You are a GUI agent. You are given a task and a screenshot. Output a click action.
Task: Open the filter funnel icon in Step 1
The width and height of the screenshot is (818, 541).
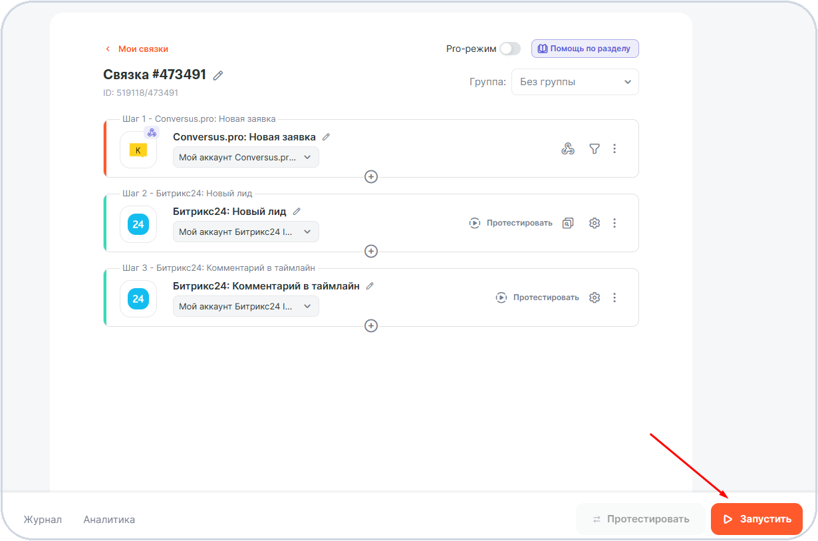[x=595, y=148]
